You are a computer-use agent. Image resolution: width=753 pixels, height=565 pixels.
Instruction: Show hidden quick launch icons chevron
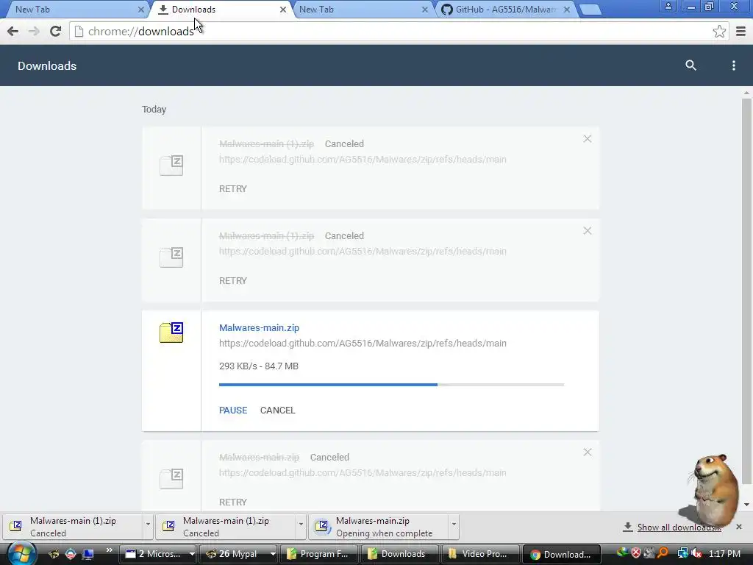pyautogui.click(x=109, y=550)
